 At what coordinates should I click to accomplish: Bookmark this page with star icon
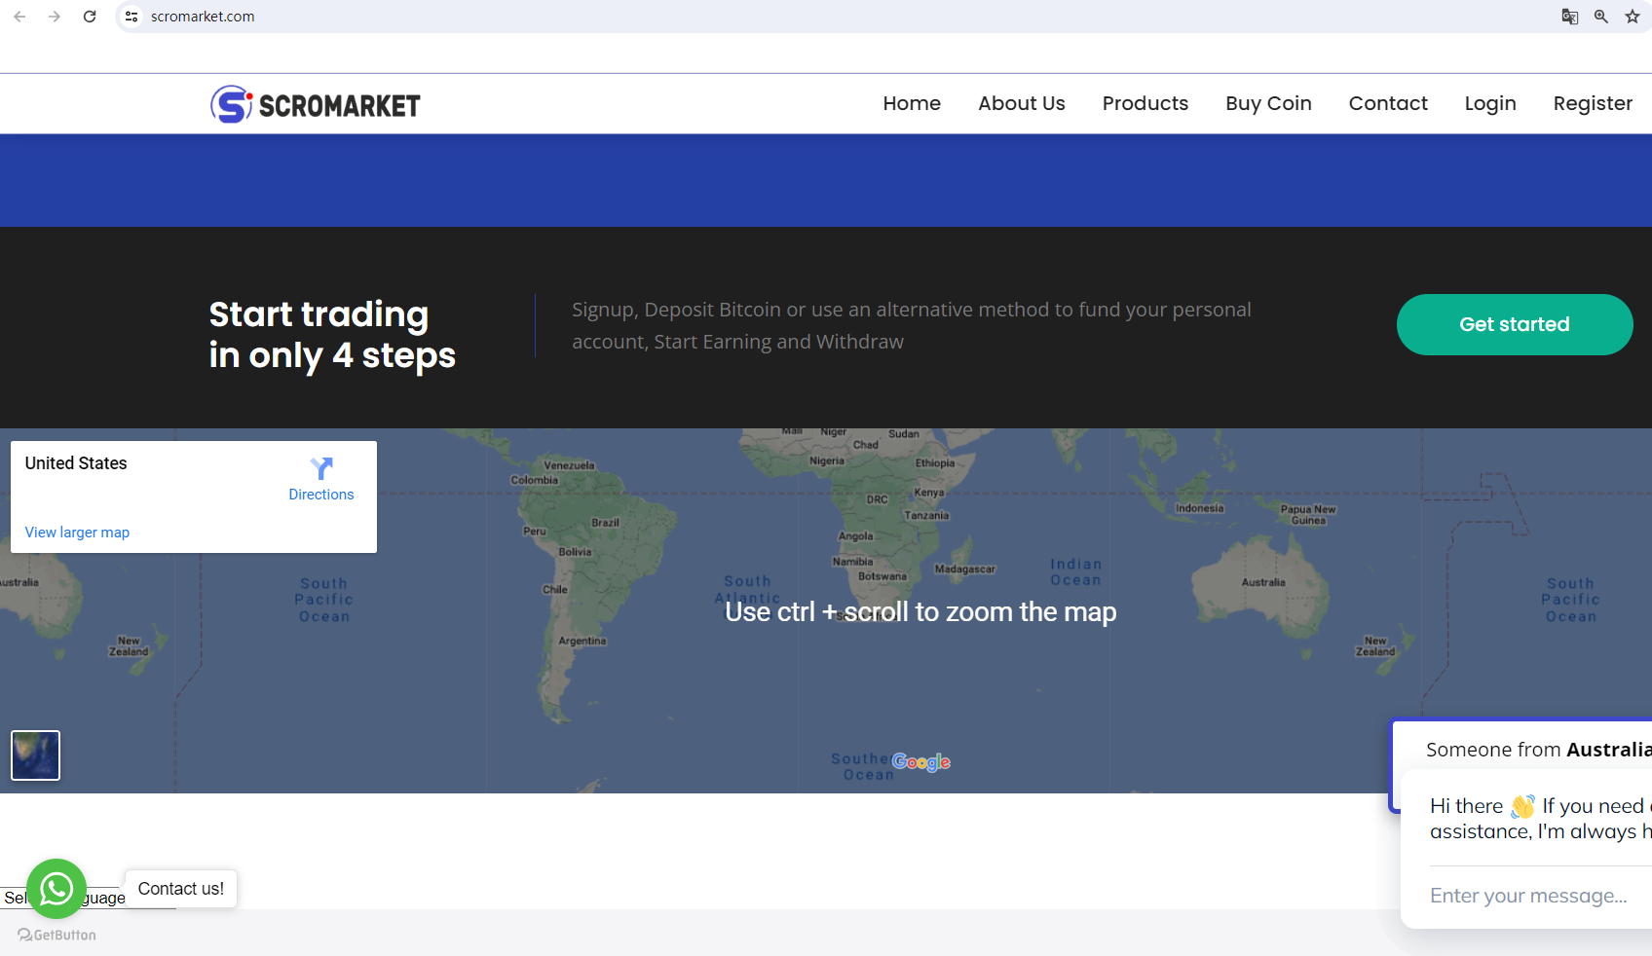coord(1633,17)
